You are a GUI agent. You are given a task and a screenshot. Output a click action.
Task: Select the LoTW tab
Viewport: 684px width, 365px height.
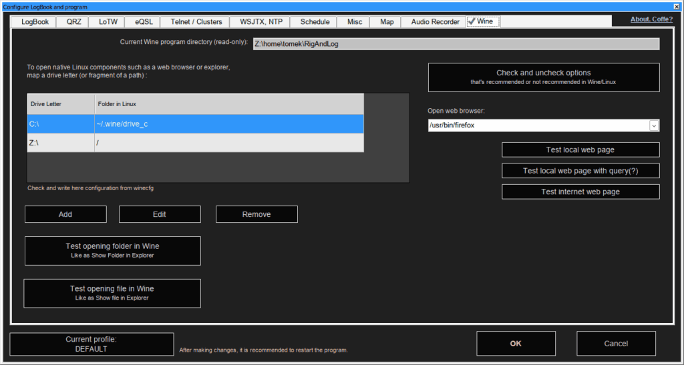pos(108,22)
